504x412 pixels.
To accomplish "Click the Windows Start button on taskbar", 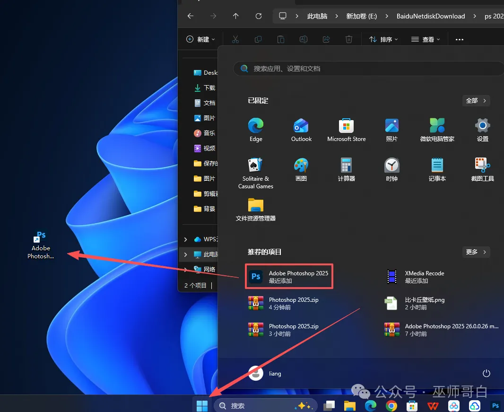I will coord(202,406).
